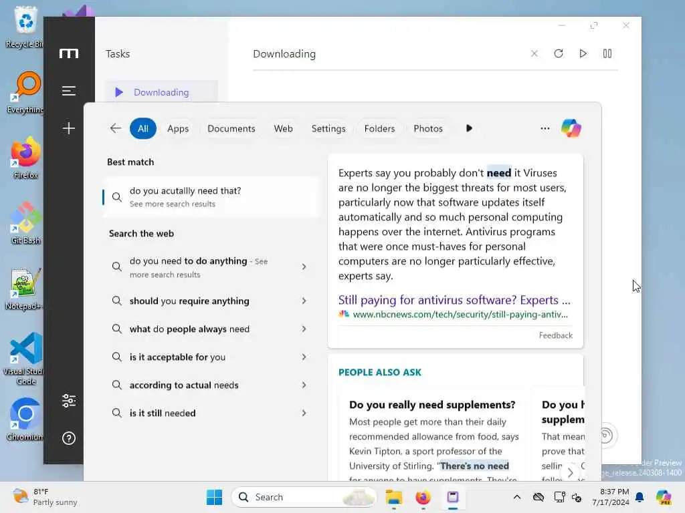
Task: Expand 'is it still needed' arrow
Action: pos(304,413)
